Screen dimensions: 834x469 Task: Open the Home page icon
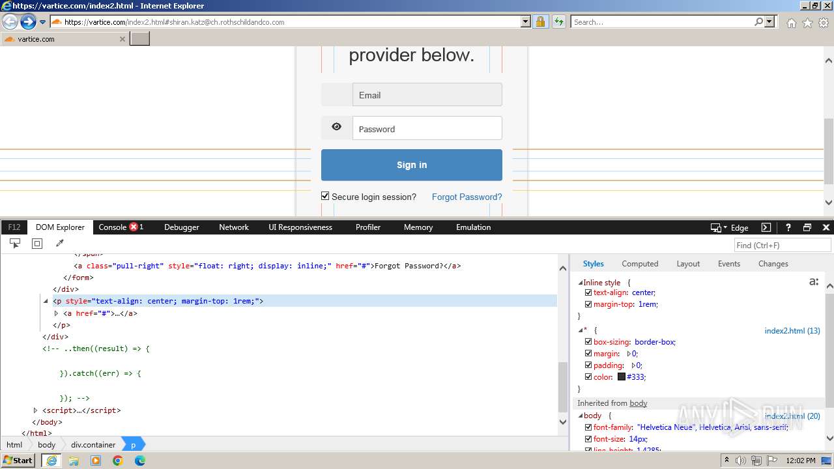tap(791, 23)
